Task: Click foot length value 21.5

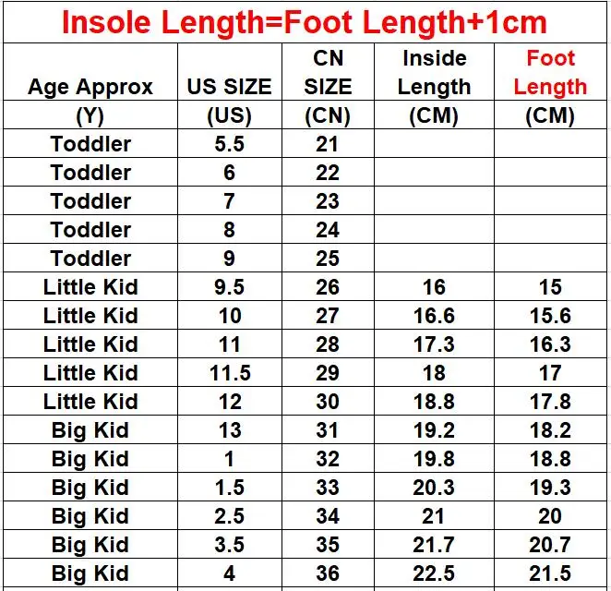Action: click(550, 573)
